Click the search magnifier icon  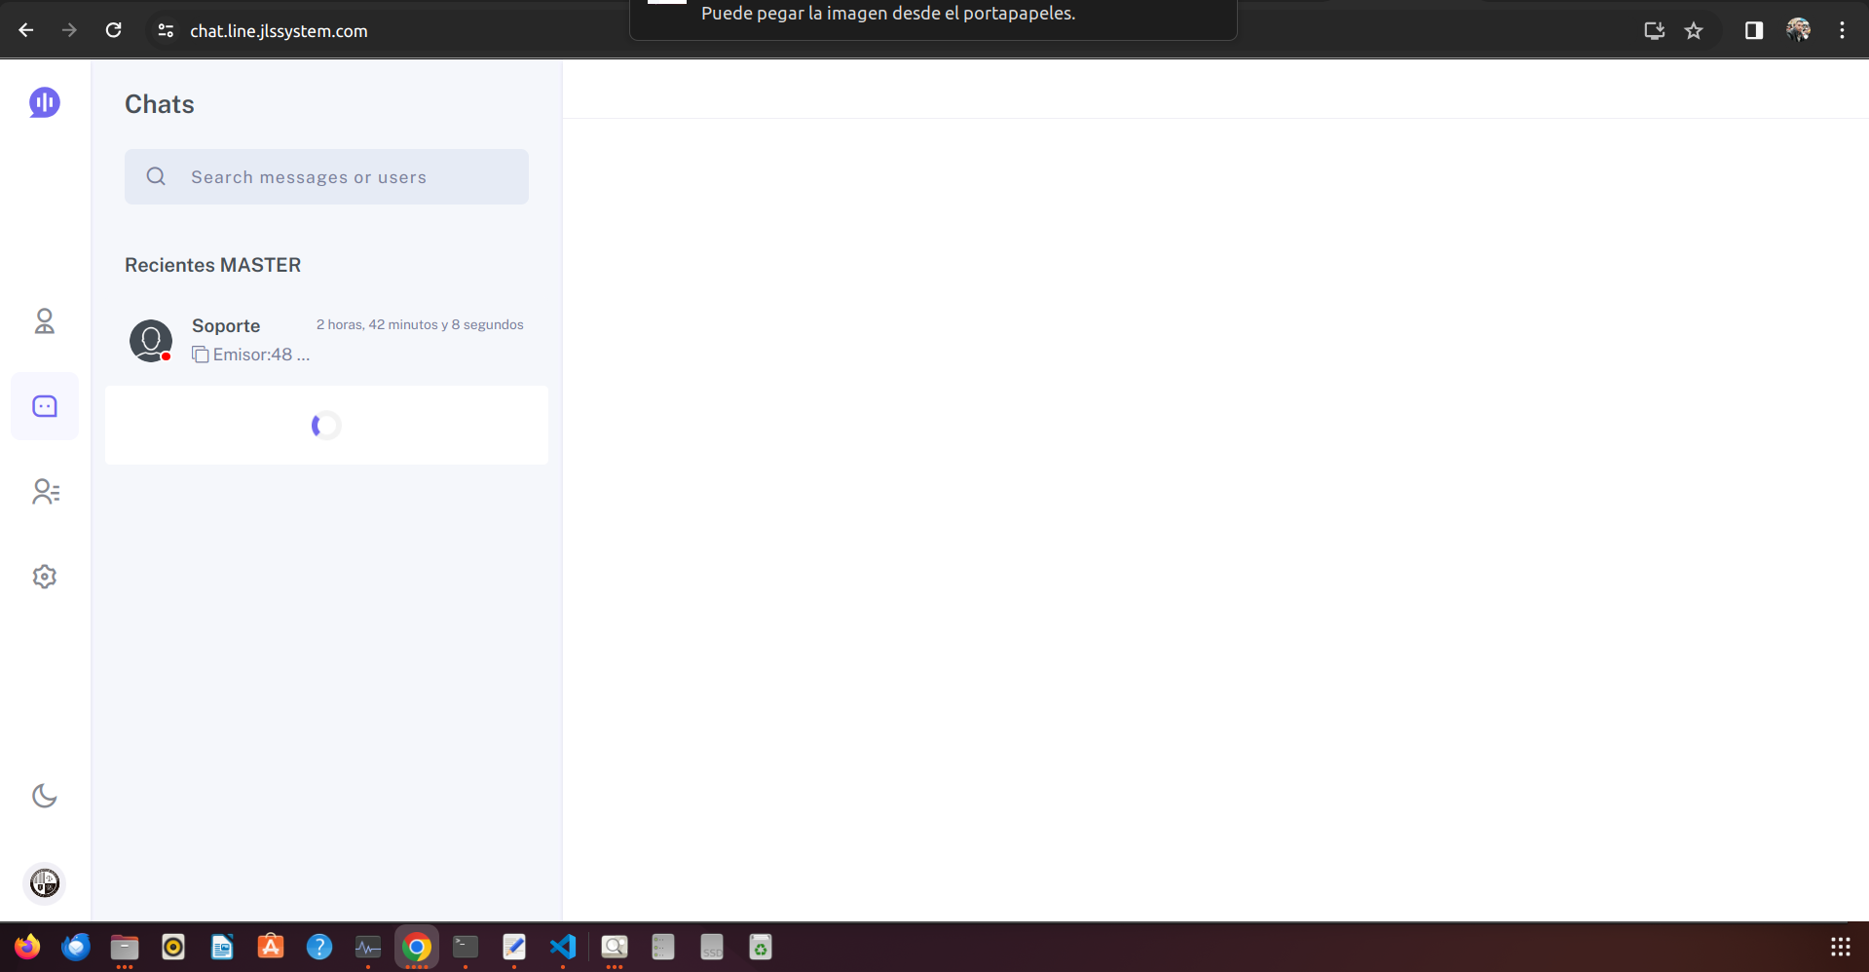[156, 176]
